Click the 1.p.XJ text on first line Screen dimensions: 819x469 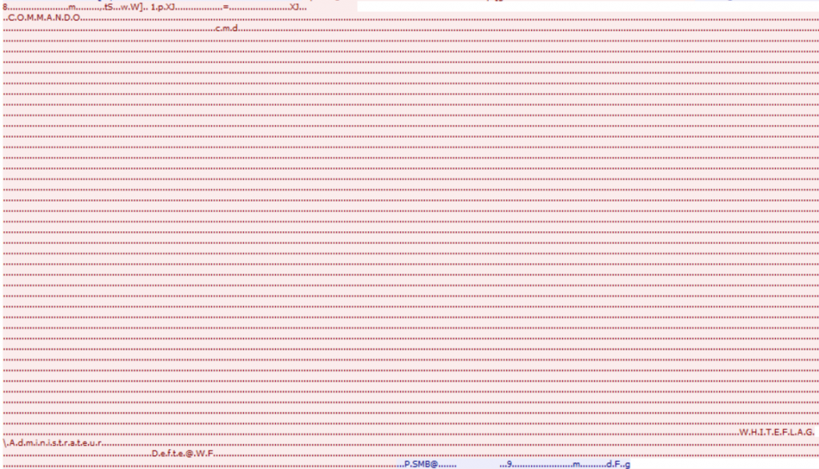163,7
